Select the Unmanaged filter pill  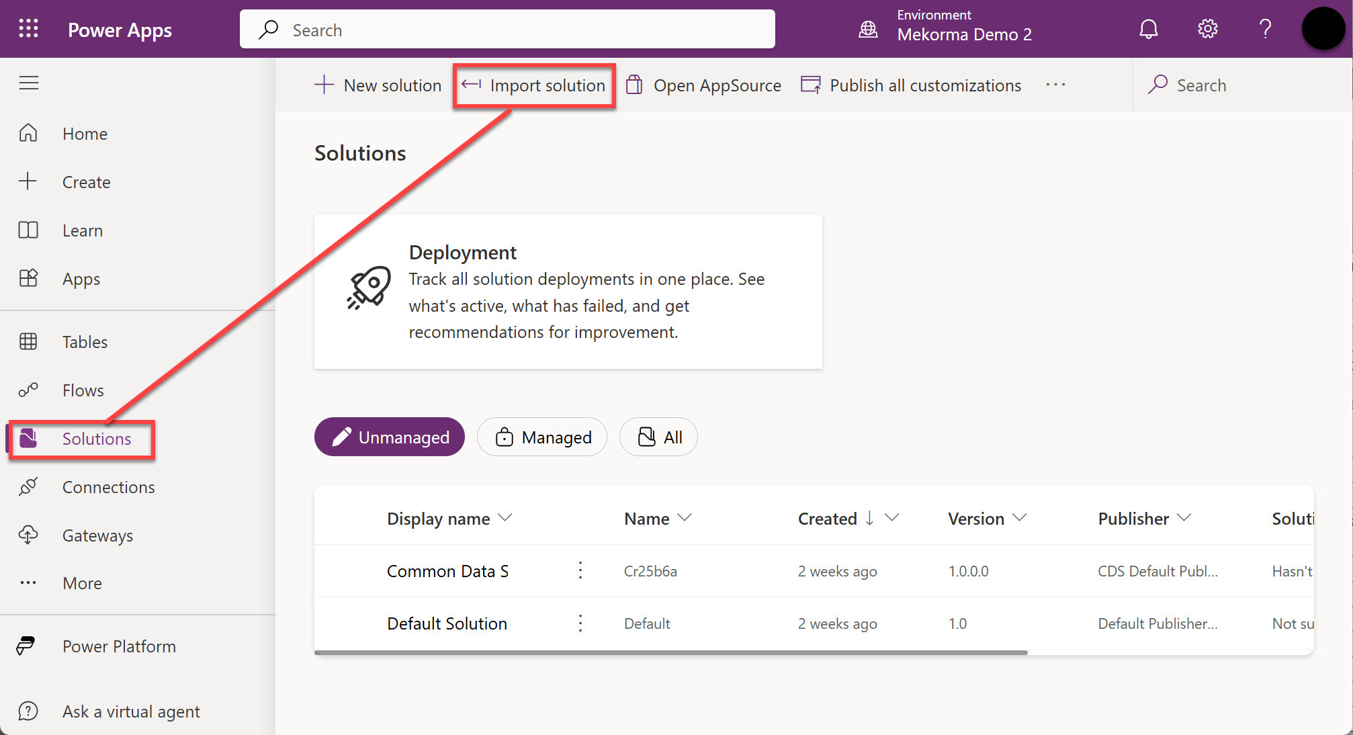[390, 437]
